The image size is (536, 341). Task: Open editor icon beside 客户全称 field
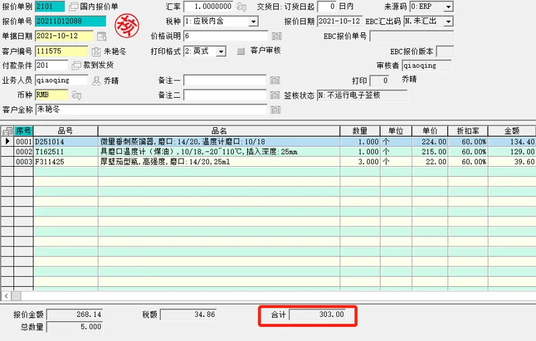coord(275,110)
